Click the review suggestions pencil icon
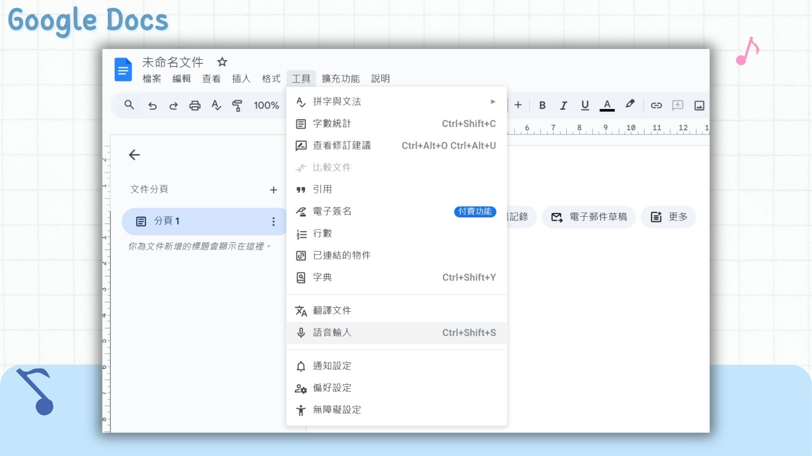Image resolution: width=812 pixels, height=456 pixels. click(x=301, y=146)
